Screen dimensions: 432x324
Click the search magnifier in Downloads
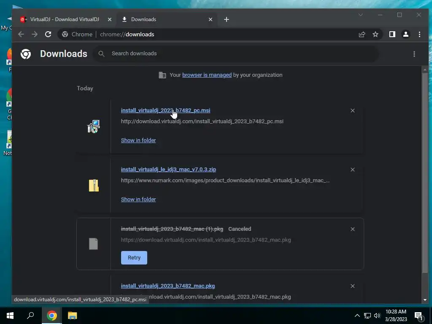[101, 54]
